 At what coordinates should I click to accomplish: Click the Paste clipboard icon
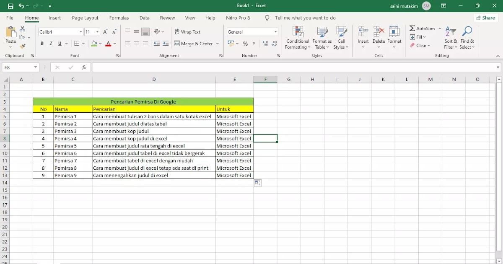10,32
